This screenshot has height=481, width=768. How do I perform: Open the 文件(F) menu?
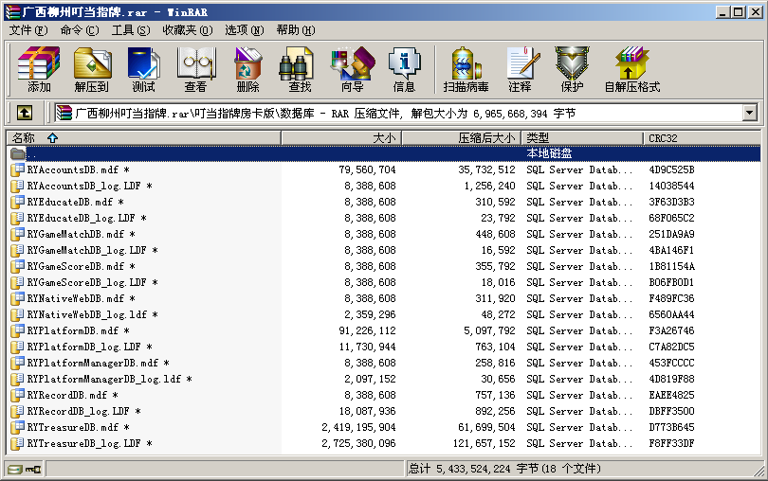[x=27, y=30]
